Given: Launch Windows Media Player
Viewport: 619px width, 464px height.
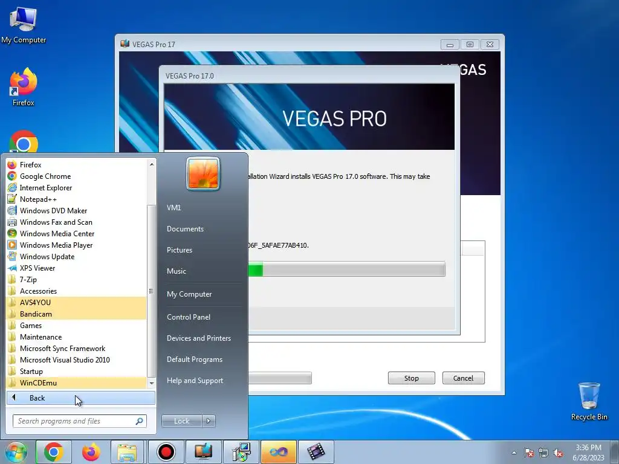Looking at the screenshot, I should [x=76, y=245].
